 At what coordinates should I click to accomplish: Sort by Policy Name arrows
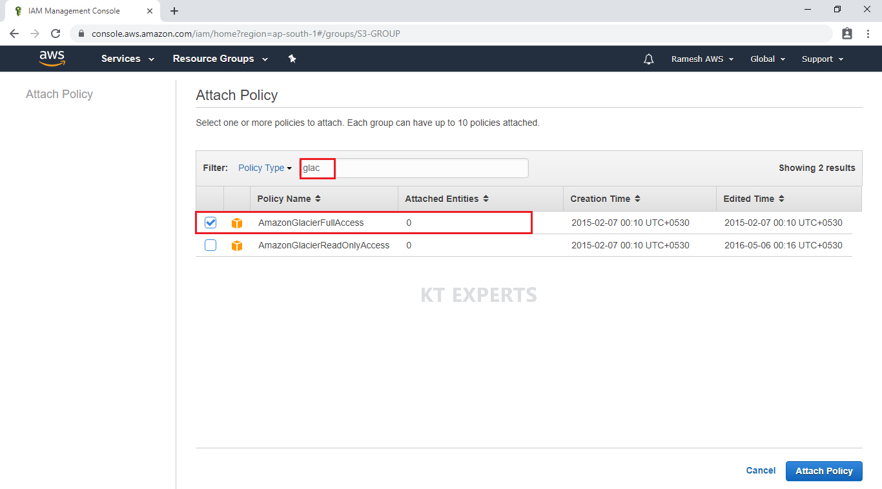318,199
